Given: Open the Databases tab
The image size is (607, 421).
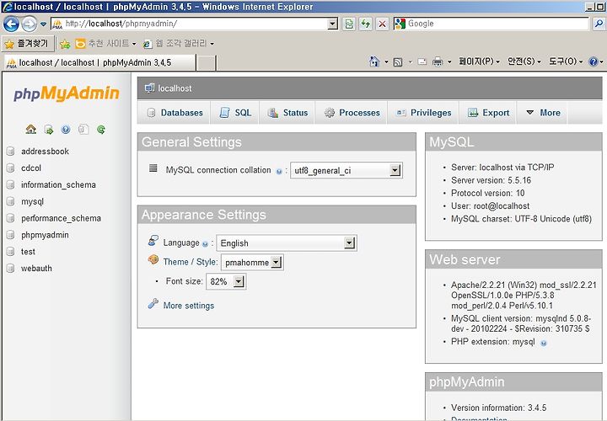Looking at the screenshot, I should (174, 113).
